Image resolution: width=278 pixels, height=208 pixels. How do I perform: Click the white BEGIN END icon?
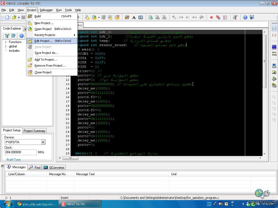point(274,54)
